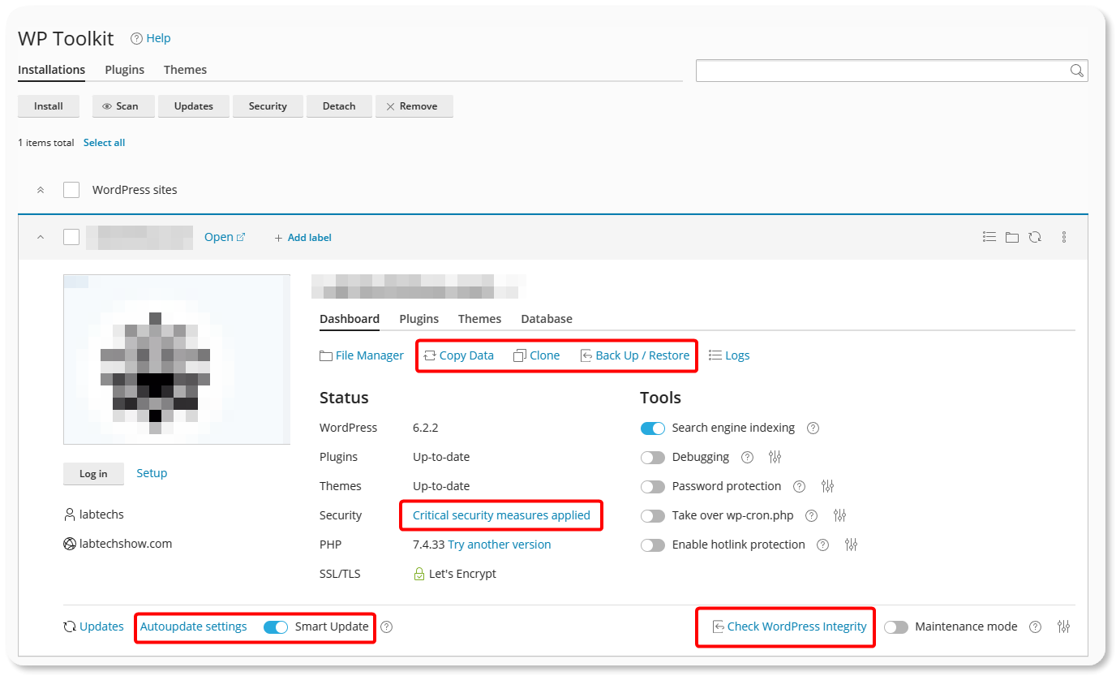Open hotlink protection settings icon

coord(851,545)
